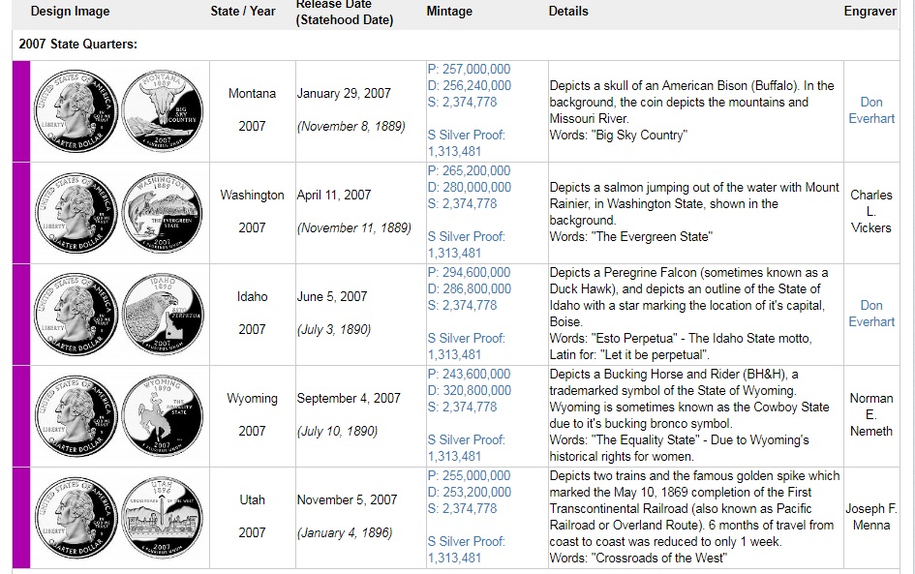Click engraver name 'Norman E. Nemeth'
The height and width of the screenshot is (574, 915).
click(871, 414)
